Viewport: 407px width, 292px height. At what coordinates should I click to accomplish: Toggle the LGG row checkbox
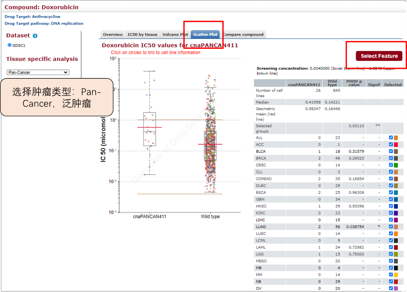tap(391, 254)
